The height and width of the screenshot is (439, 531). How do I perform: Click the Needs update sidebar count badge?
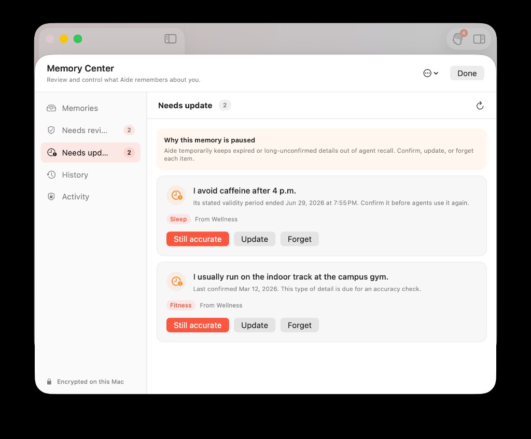129,153
